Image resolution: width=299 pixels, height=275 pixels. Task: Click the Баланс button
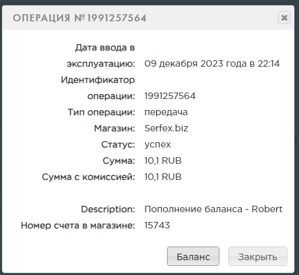(193, 256)
